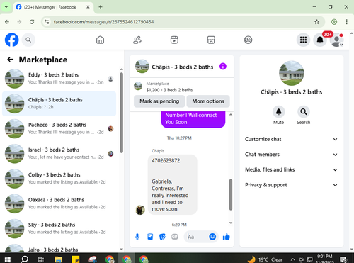This screenshot has width=354, height=263.
Task: Open Pacheco · 3 beds 2 baths chat
Action: tap(59, 128)
